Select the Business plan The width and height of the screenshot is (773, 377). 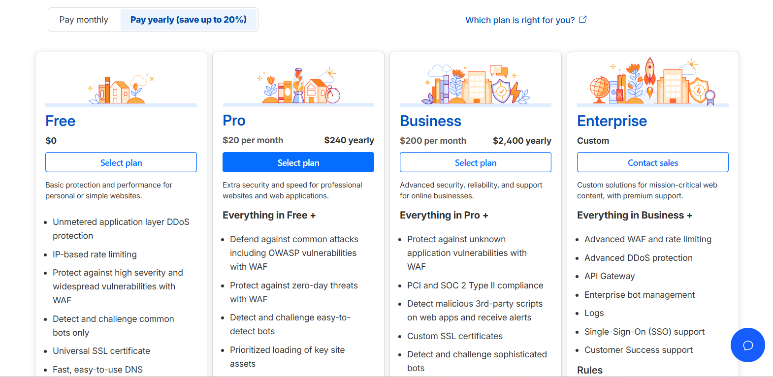tap(475, 162)
